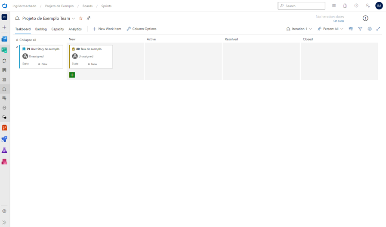Switch to the Taskboard tab
The height and width of the screenshot is (227, 386).
23,29
